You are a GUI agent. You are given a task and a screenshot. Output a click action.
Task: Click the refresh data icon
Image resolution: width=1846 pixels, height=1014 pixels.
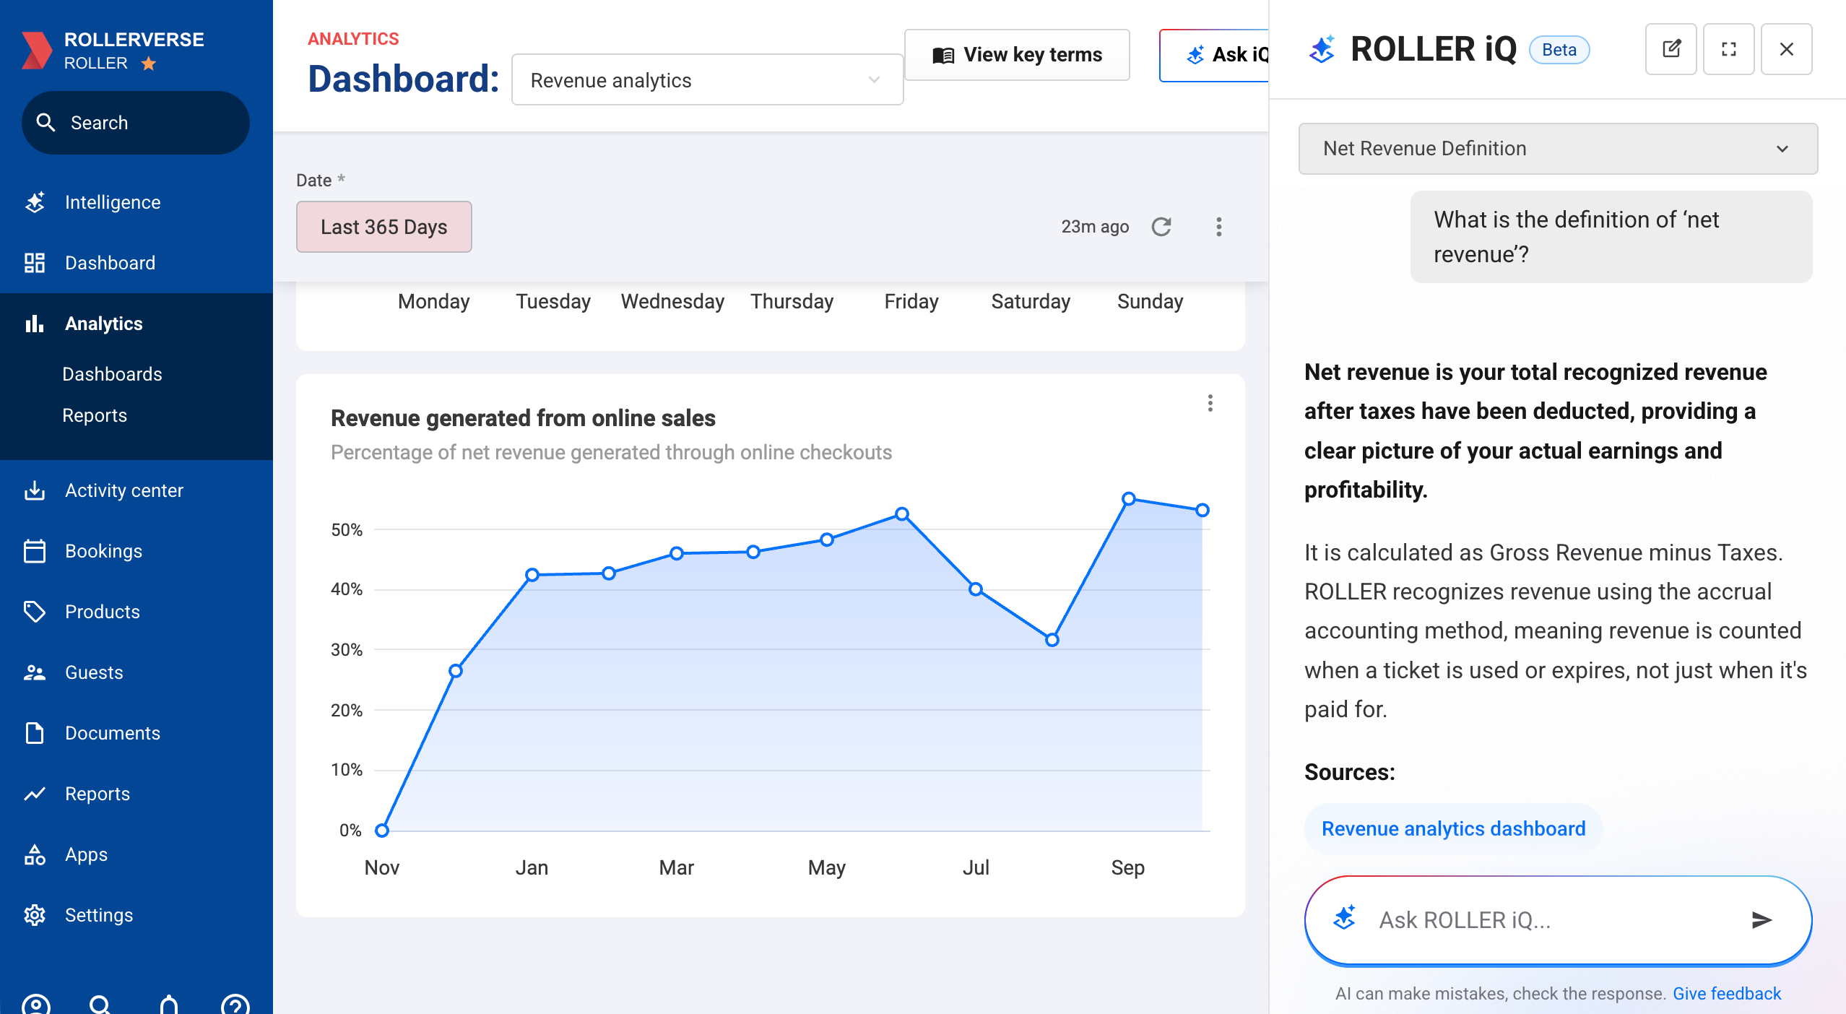click(x=1161, y=227)
